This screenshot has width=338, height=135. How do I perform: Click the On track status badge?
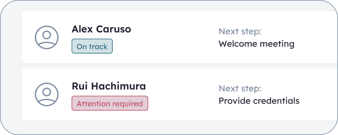[92, 46]
